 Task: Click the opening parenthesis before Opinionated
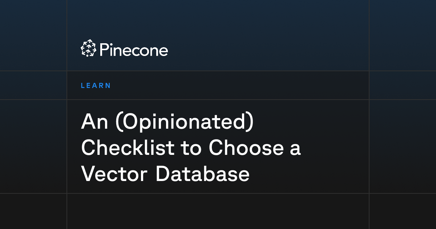118,122
